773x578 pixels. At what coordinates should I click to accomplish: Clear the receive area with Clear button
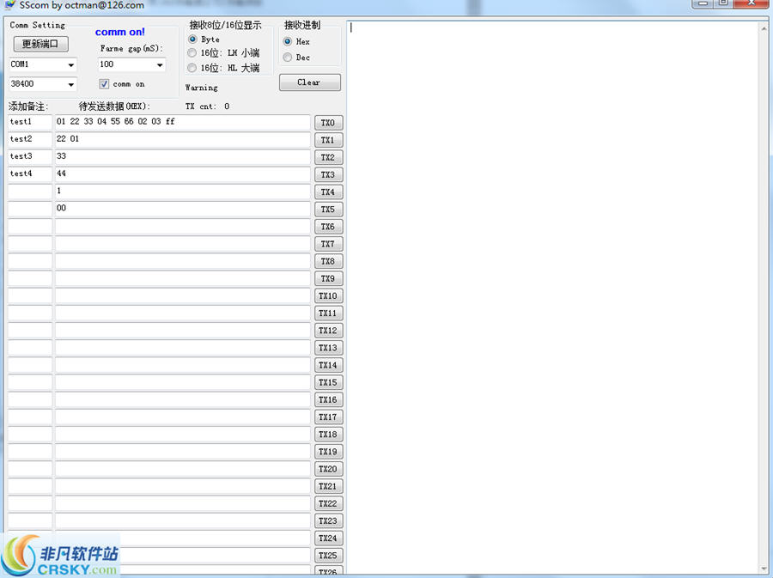(309, 82)
